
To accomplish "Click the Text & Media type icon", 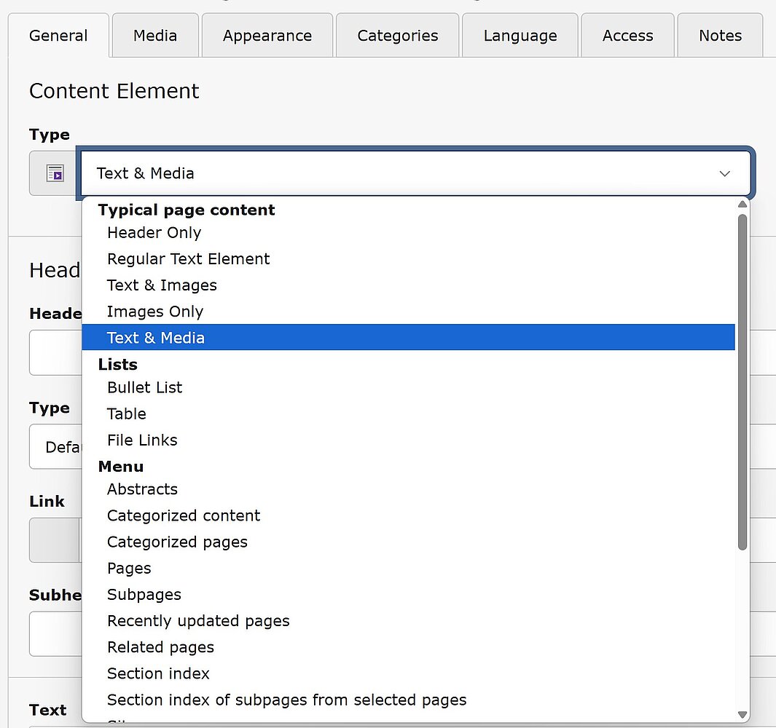I will [55, 173].
